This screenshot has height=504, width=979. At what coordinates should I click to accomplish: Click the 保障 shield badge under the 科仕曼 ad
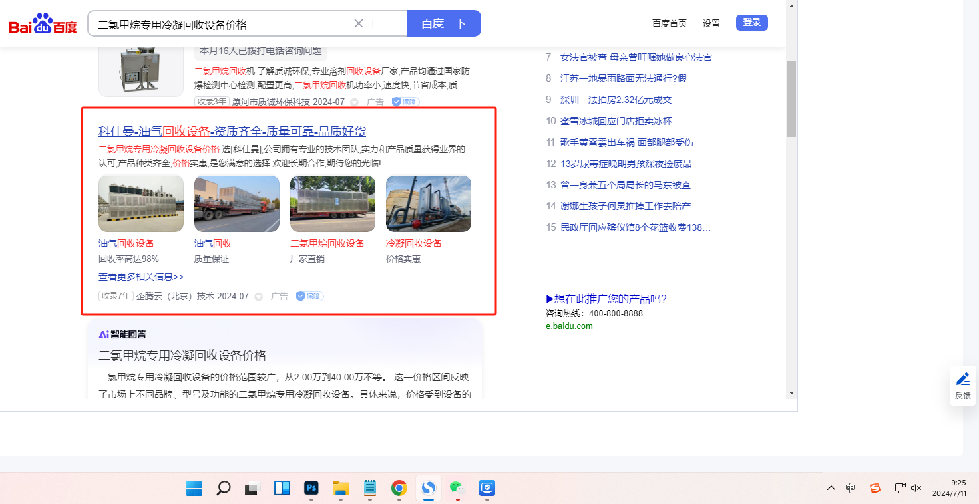309,296
